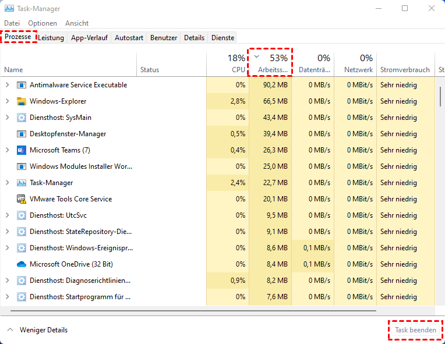This screenshot has width=445, height=344.
Task: Click the Task beenden button
Action: [x=415, y=330]
